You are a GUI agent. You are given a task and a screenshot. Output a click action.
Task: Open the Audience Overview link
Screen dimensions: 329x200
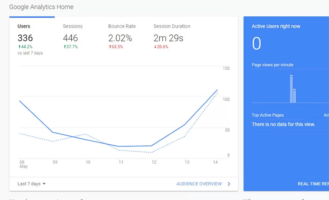point(199,184)
